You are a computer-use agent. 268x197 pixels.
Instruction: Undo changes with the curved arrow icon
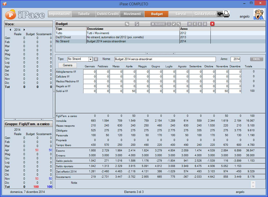click(x=178, y=24)
